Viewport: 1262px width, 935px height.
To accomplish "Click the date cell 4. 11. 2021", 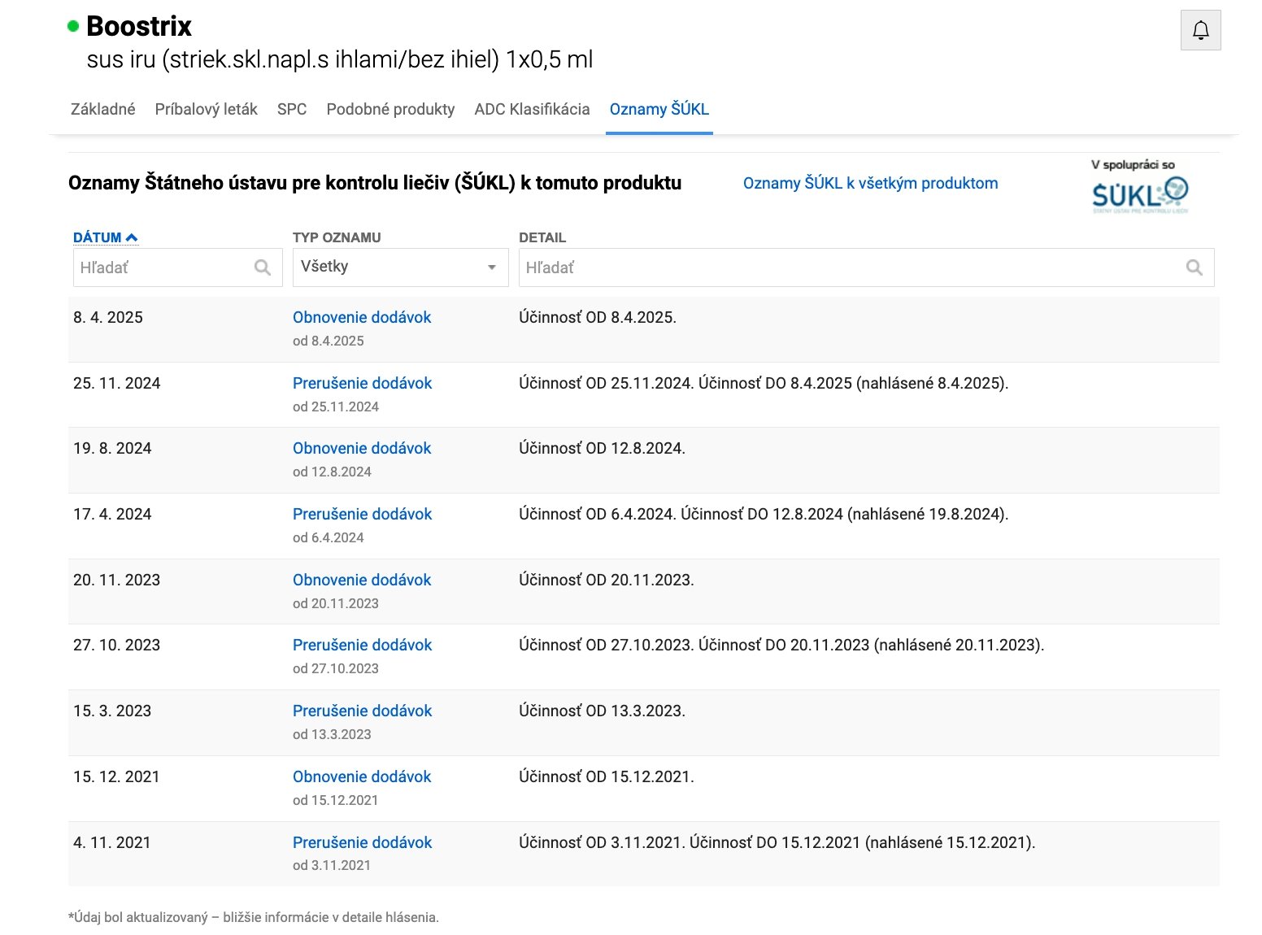I will tap(112, 842).
